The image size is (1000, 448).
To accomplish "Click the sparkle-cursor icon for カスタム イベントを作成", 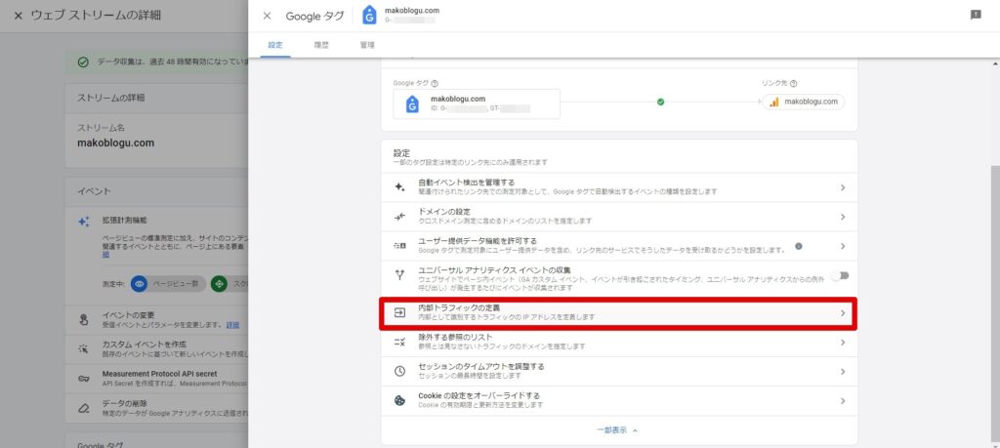I will [x=84, y=348].
